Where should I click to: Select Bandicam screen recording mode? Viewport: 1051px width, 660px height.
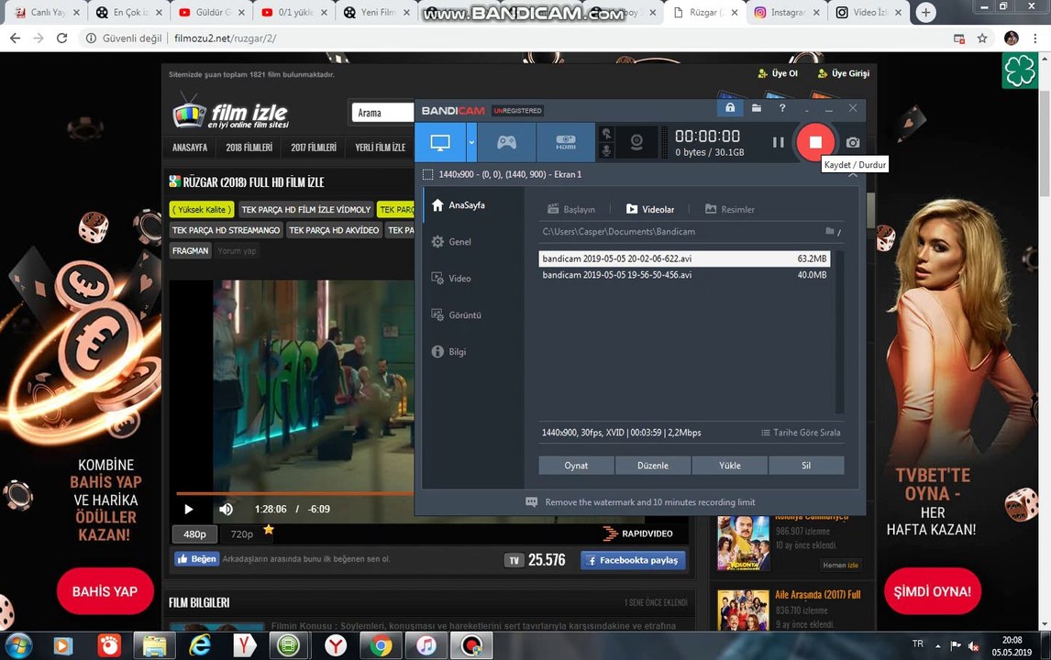440,142
